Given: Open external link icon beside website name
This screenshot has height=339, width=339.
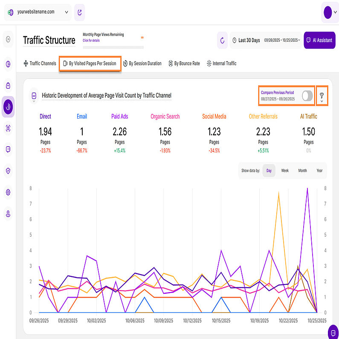Looking at the screenshot, I should (79, 12).
